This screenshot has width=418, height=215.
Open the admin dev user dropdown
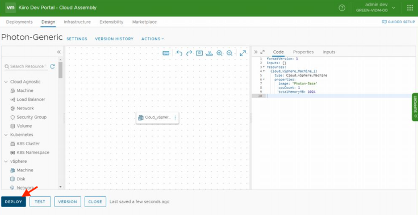pyautogui.click(x=375, y=8)
